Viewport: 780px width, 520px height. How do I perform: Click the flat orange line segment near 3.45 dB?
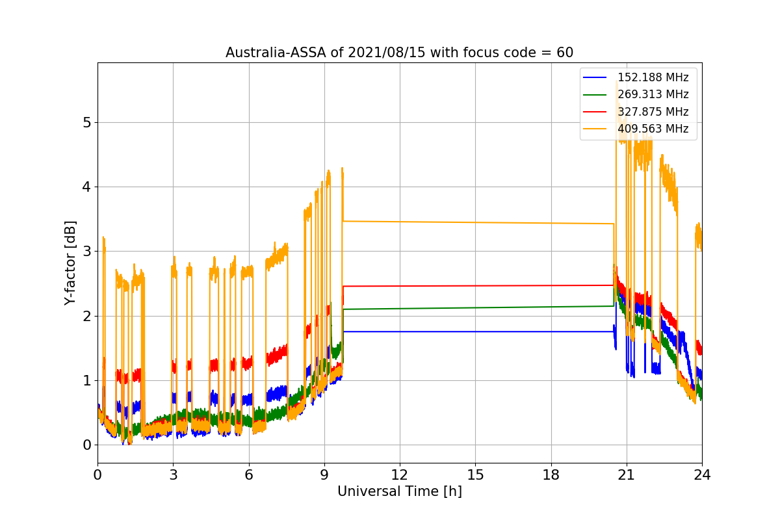point(478,222)
